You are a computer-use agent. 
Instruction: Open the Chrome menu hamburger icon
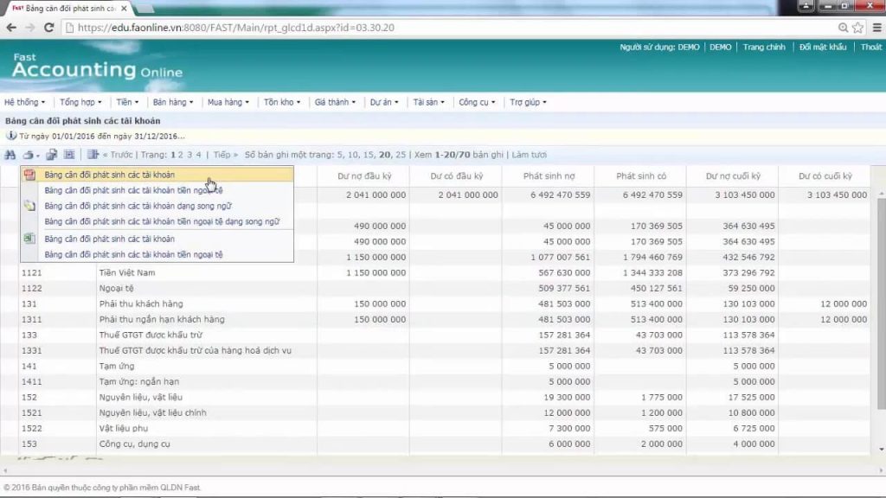(x=877, y=27)
